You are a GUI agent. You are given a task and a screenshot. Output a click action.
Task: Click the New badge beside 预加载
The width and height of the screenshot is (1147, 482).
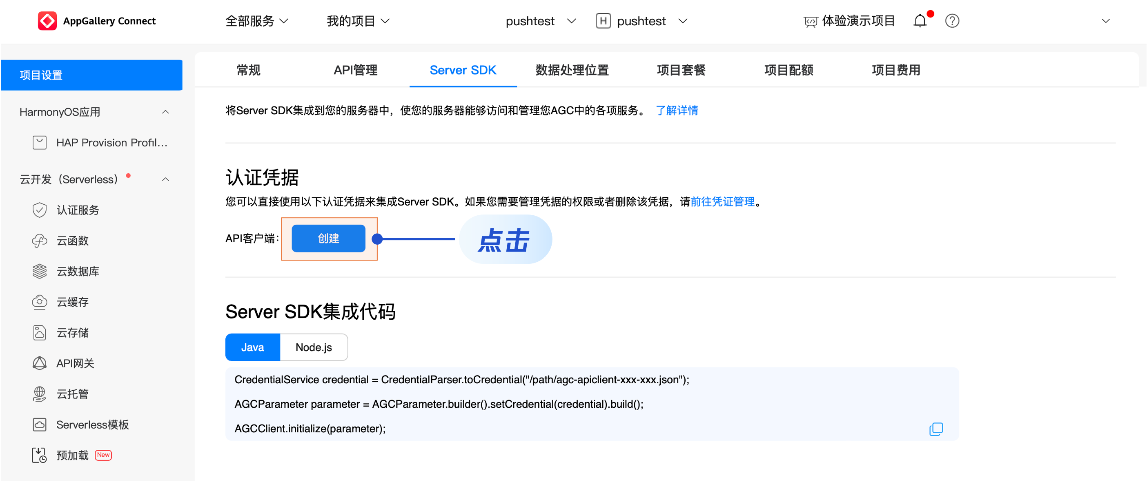pyautogui.click(x=103, y=455)
